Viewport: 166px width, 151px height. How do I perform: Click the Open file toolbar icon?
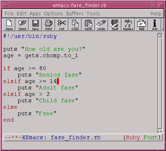tap(9, 25)
